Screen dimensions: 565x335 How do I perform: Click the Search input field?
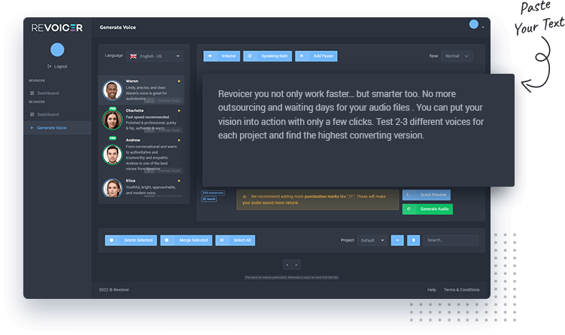coord(450,240)
